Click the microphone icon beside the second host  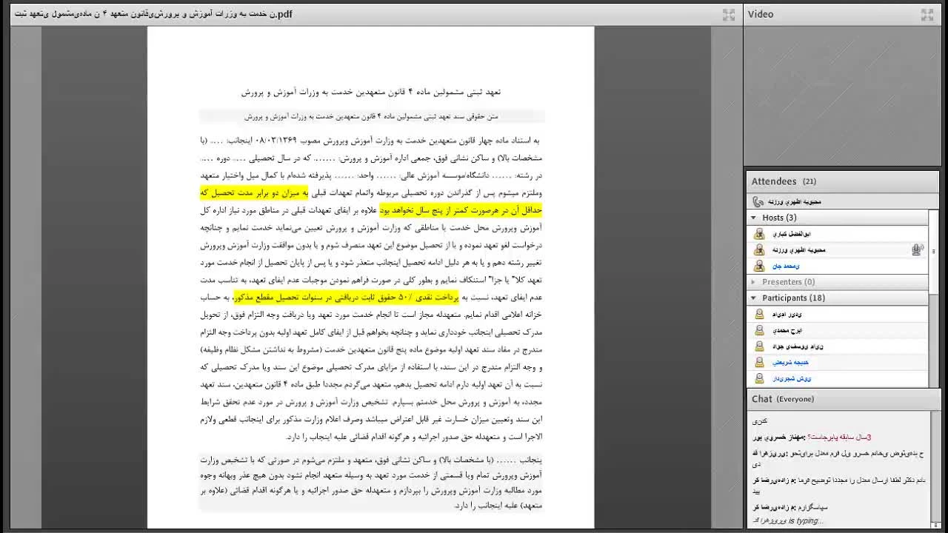[917, 250]
